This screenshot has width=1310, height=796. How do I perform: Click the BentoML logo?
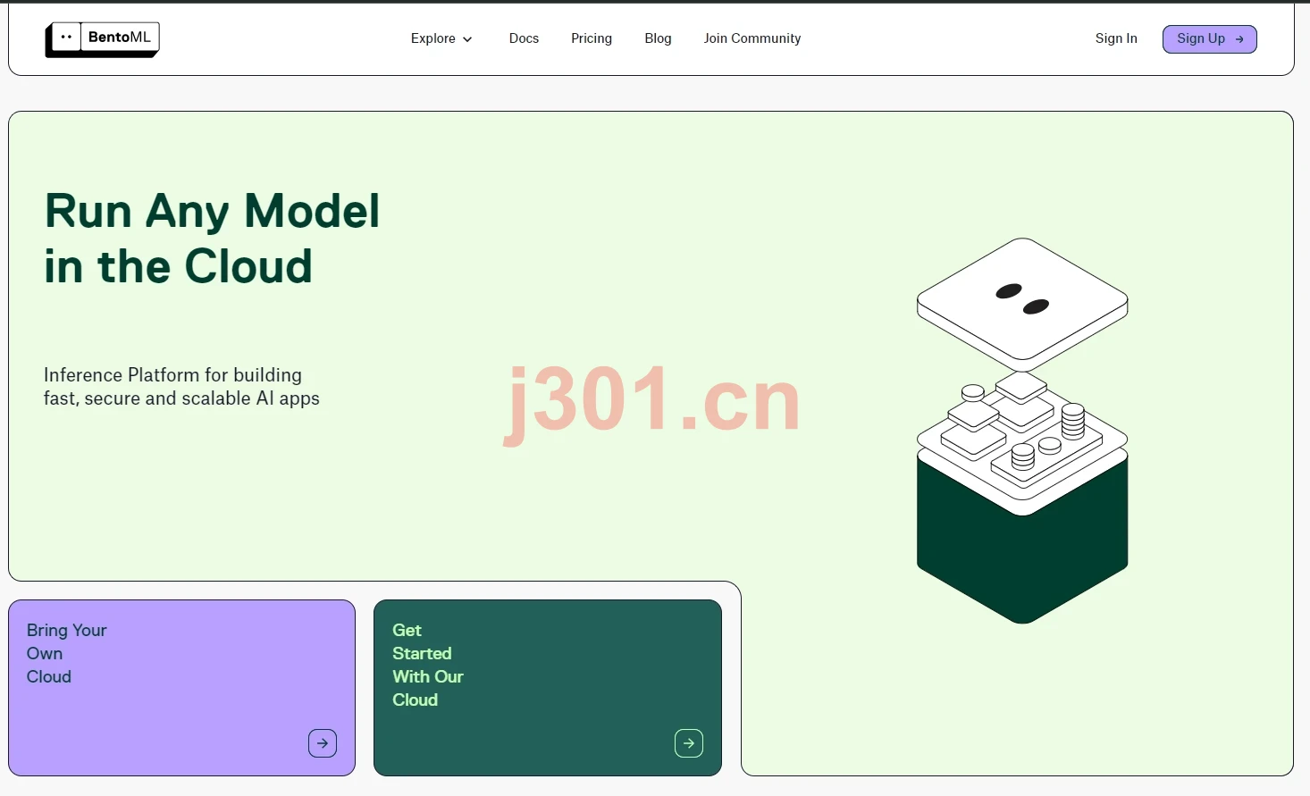click(x=103, y=39)
